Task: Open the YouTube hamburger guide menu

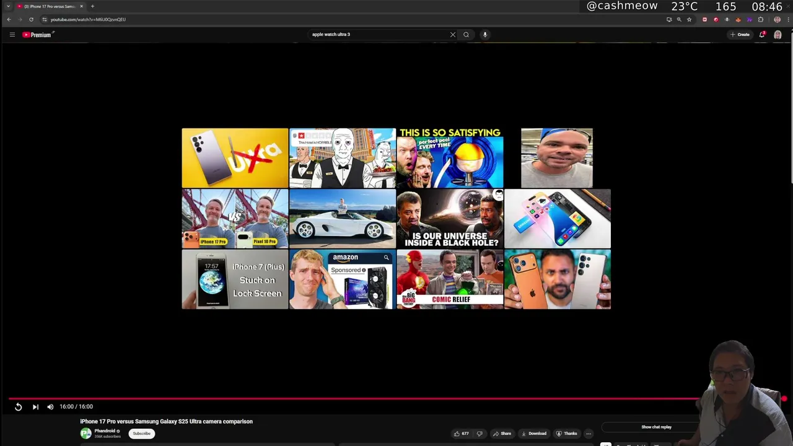Action: 12,35
